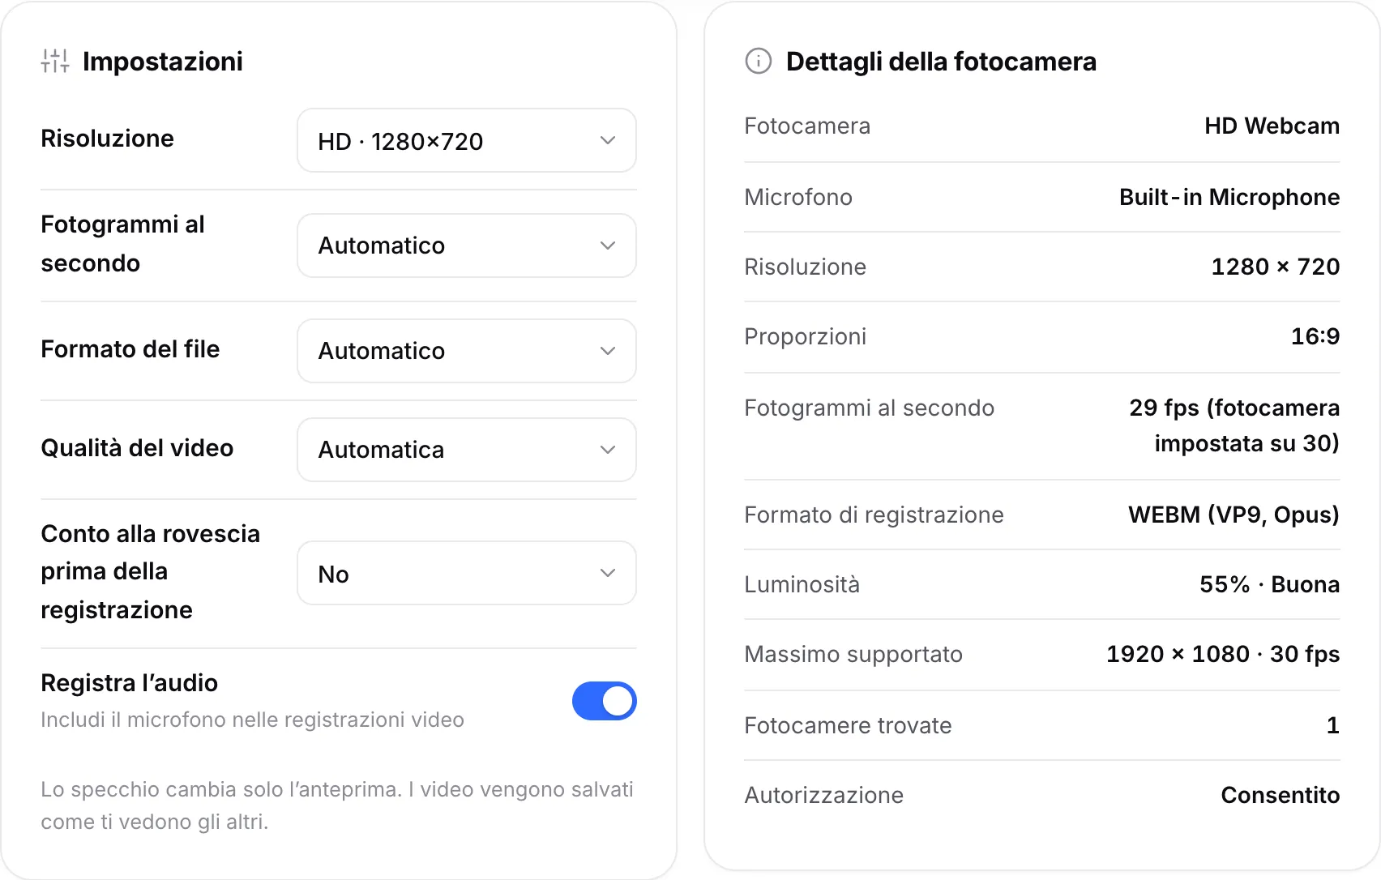Click the Fotocamere trovate label
Image resolution: width=1381 pixels, height=880 pixels.
tap(848, 725)
